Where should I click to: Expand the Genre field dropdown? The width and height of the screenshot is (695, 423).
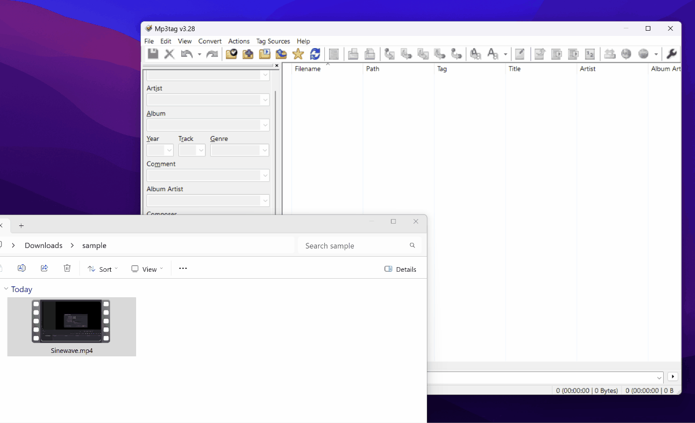click(x=265, y=150)
